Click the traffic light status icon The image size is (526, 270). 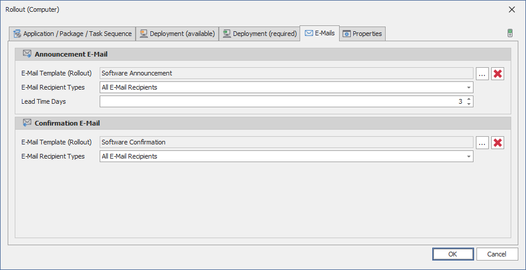point(510,33)
